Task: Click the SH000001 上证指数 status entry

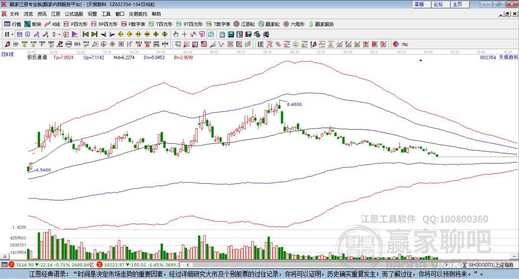Action: point(491,265)
